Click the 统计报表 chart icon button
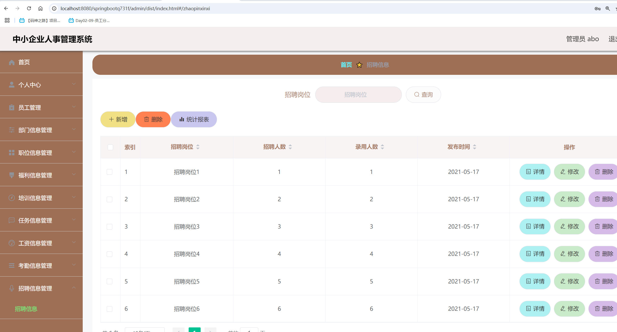The width and height of the screenshot is (617, 332). click(182, 119)
